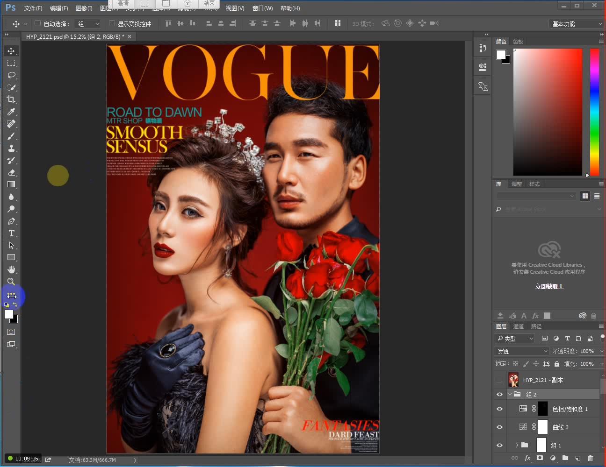Image resolution: width=606 pixels, height=467 pixels.
Task: Hide the 曲线 3 layer
Action: [x=499, y=427]
